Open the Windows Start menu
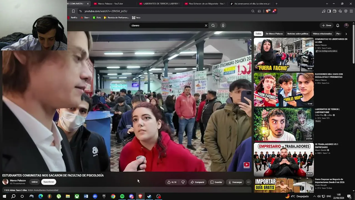The height and width of the screenshot is (200, 355). tap(4, 196)
